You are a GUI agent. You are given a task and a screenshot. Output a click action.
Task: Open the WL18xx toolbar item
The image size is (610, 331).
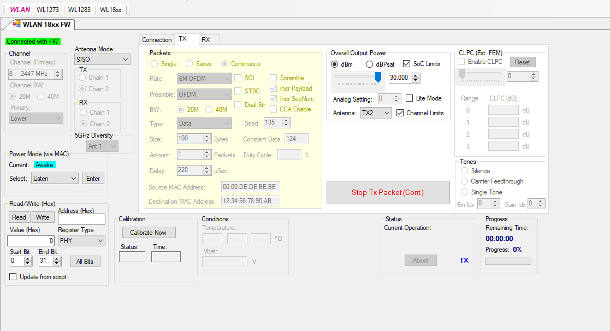[110, 10]
